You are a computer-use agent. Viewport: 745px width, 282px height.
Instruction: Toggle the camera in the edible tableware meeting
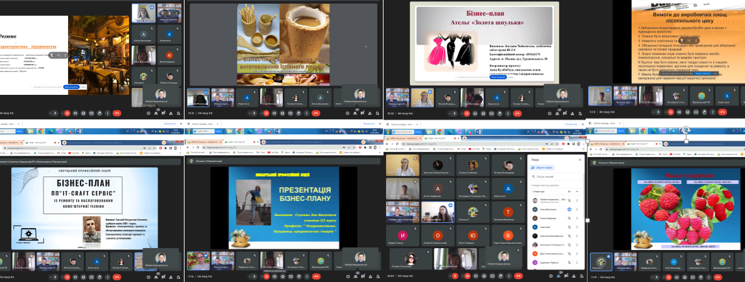coord(266,113)
